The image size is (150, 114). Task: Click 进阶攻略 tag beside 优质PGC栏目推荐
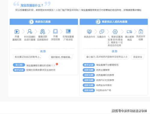(x=89, y=80)
